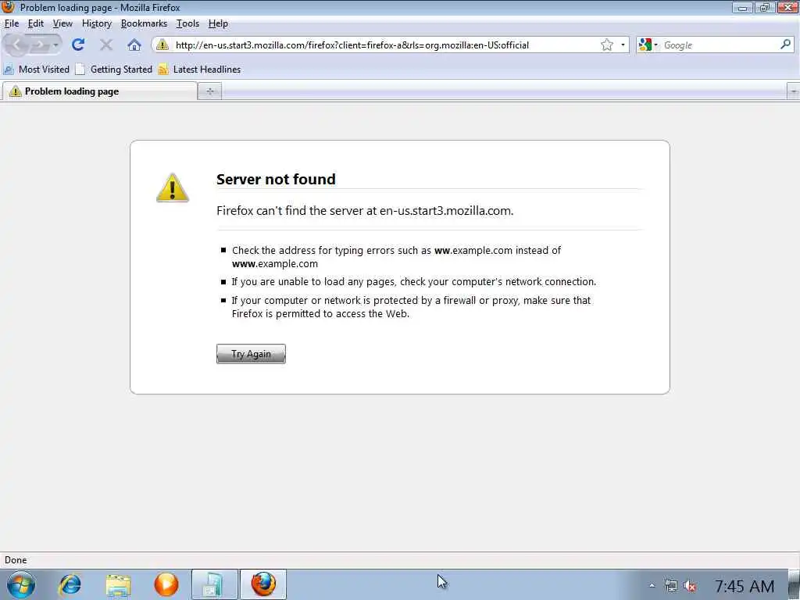Click the yellow warning triangle in error page
Screen dimensions: 800x600
coord(173,187)
